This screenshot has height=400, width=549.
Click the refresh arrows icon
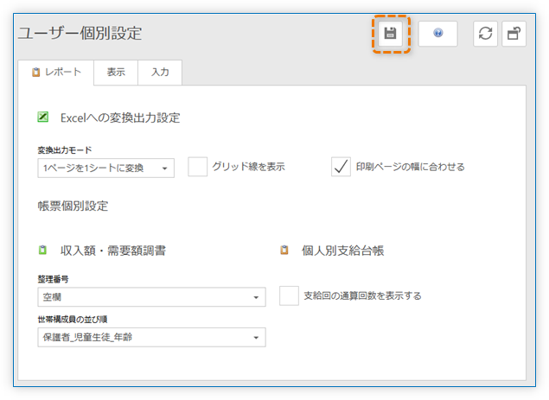pos(485,34)
